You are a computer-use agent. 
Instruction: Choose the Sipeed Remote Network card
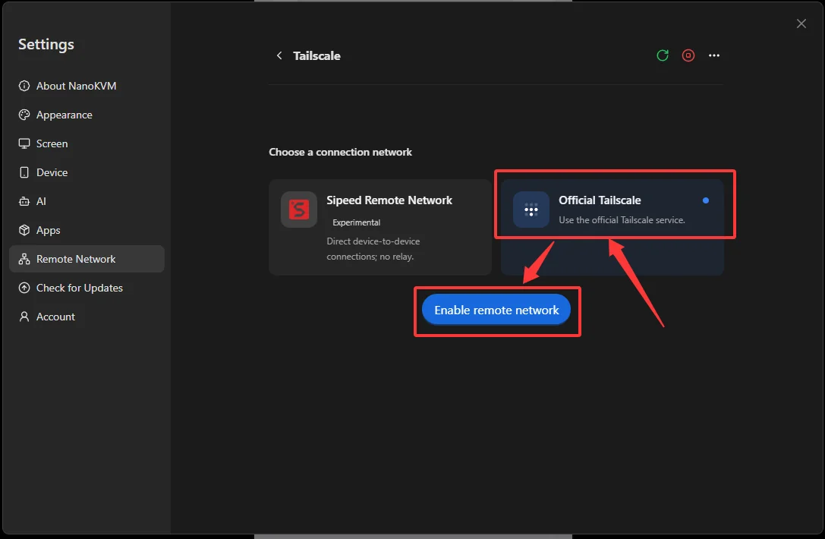point(380,227)
